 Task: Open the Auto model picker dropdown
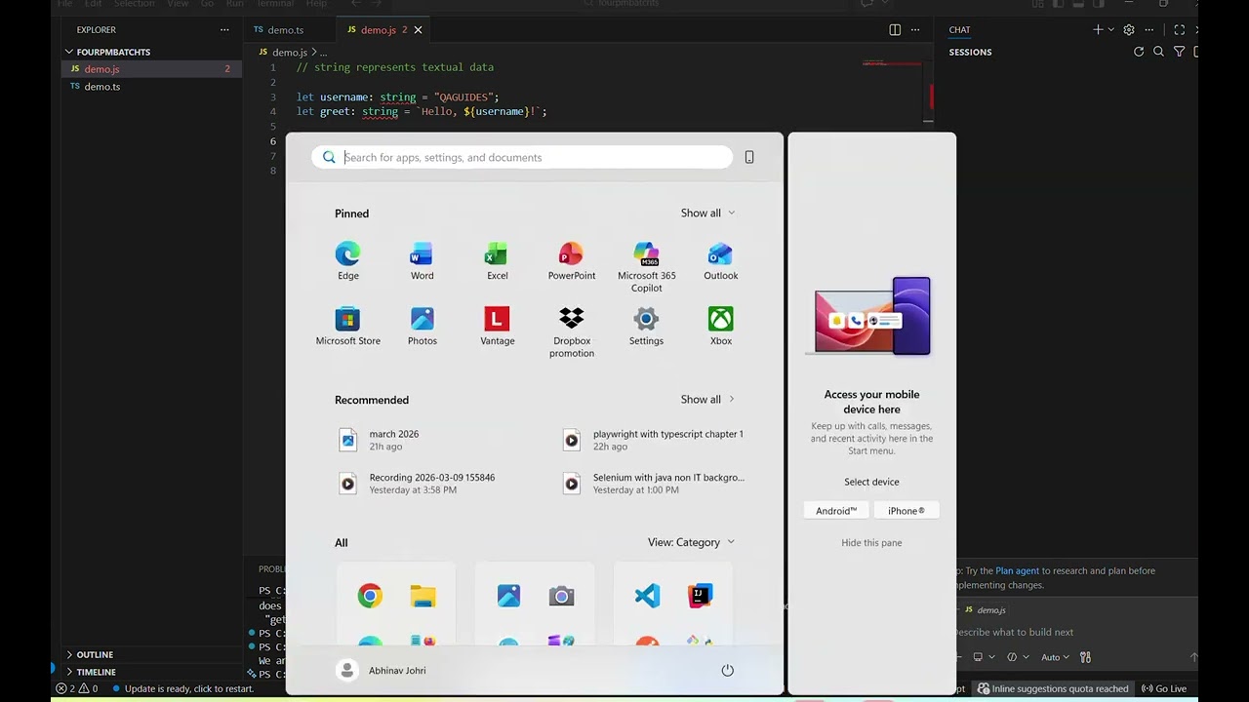coord(1056,657)
